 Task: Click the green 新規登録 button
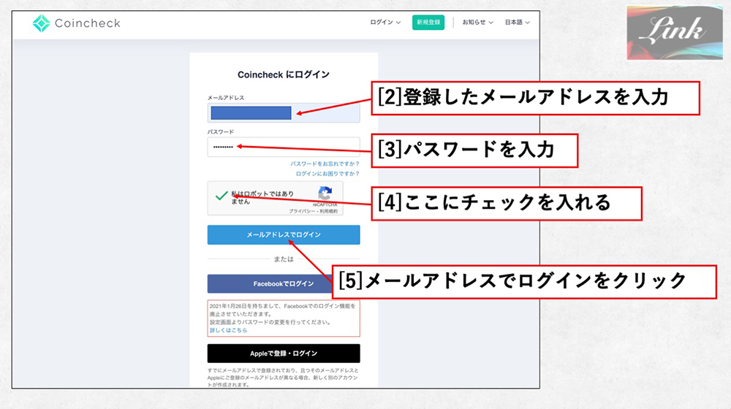pos(428,23)
